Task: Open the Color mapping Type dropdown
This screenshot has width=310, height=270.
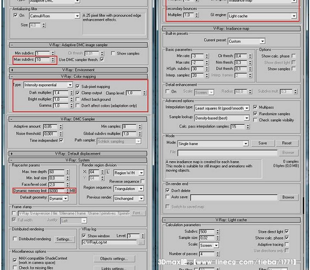Action: [48, 85]
